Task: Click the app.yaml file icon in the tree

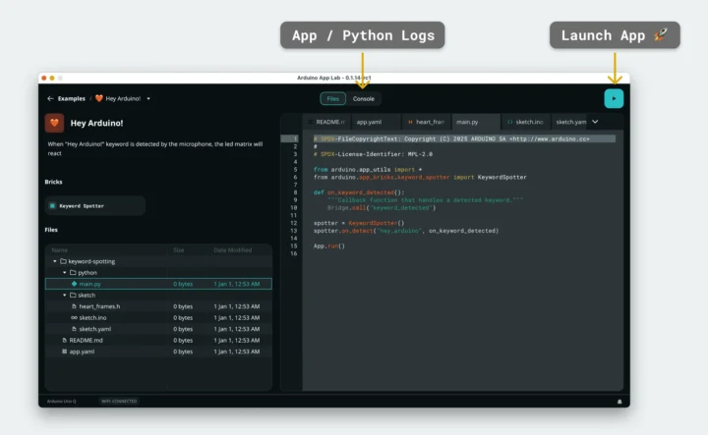Action: pos(65,351)
